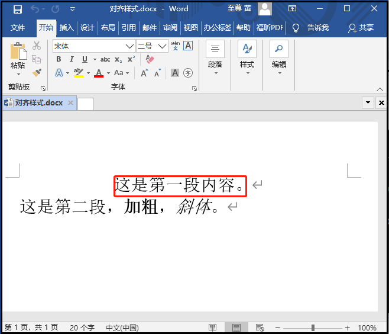Click the Text Effects blue A icon
389x334 pixels.
(x=59, y=73)
